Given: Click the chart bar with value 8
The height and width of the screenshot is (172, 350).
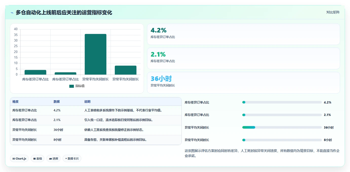Looking at the screenshot, I should pyautogui.click(x=125, y=70).
